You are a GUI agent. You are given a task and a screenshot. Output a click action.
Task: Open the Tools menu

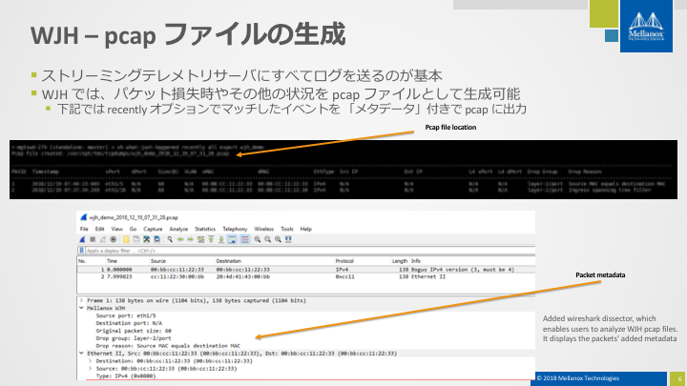point(287,229)
